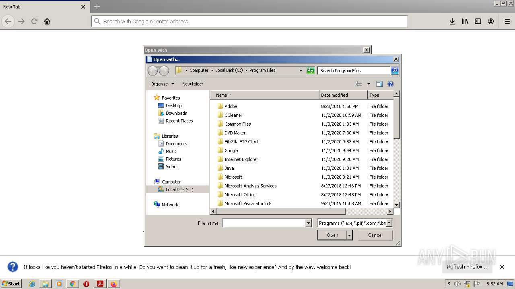The height and width of the screenshot is (289, 515).
Task: Click the Firefox back arrow button
Action: pyautogui.click(x=8, y=21)
